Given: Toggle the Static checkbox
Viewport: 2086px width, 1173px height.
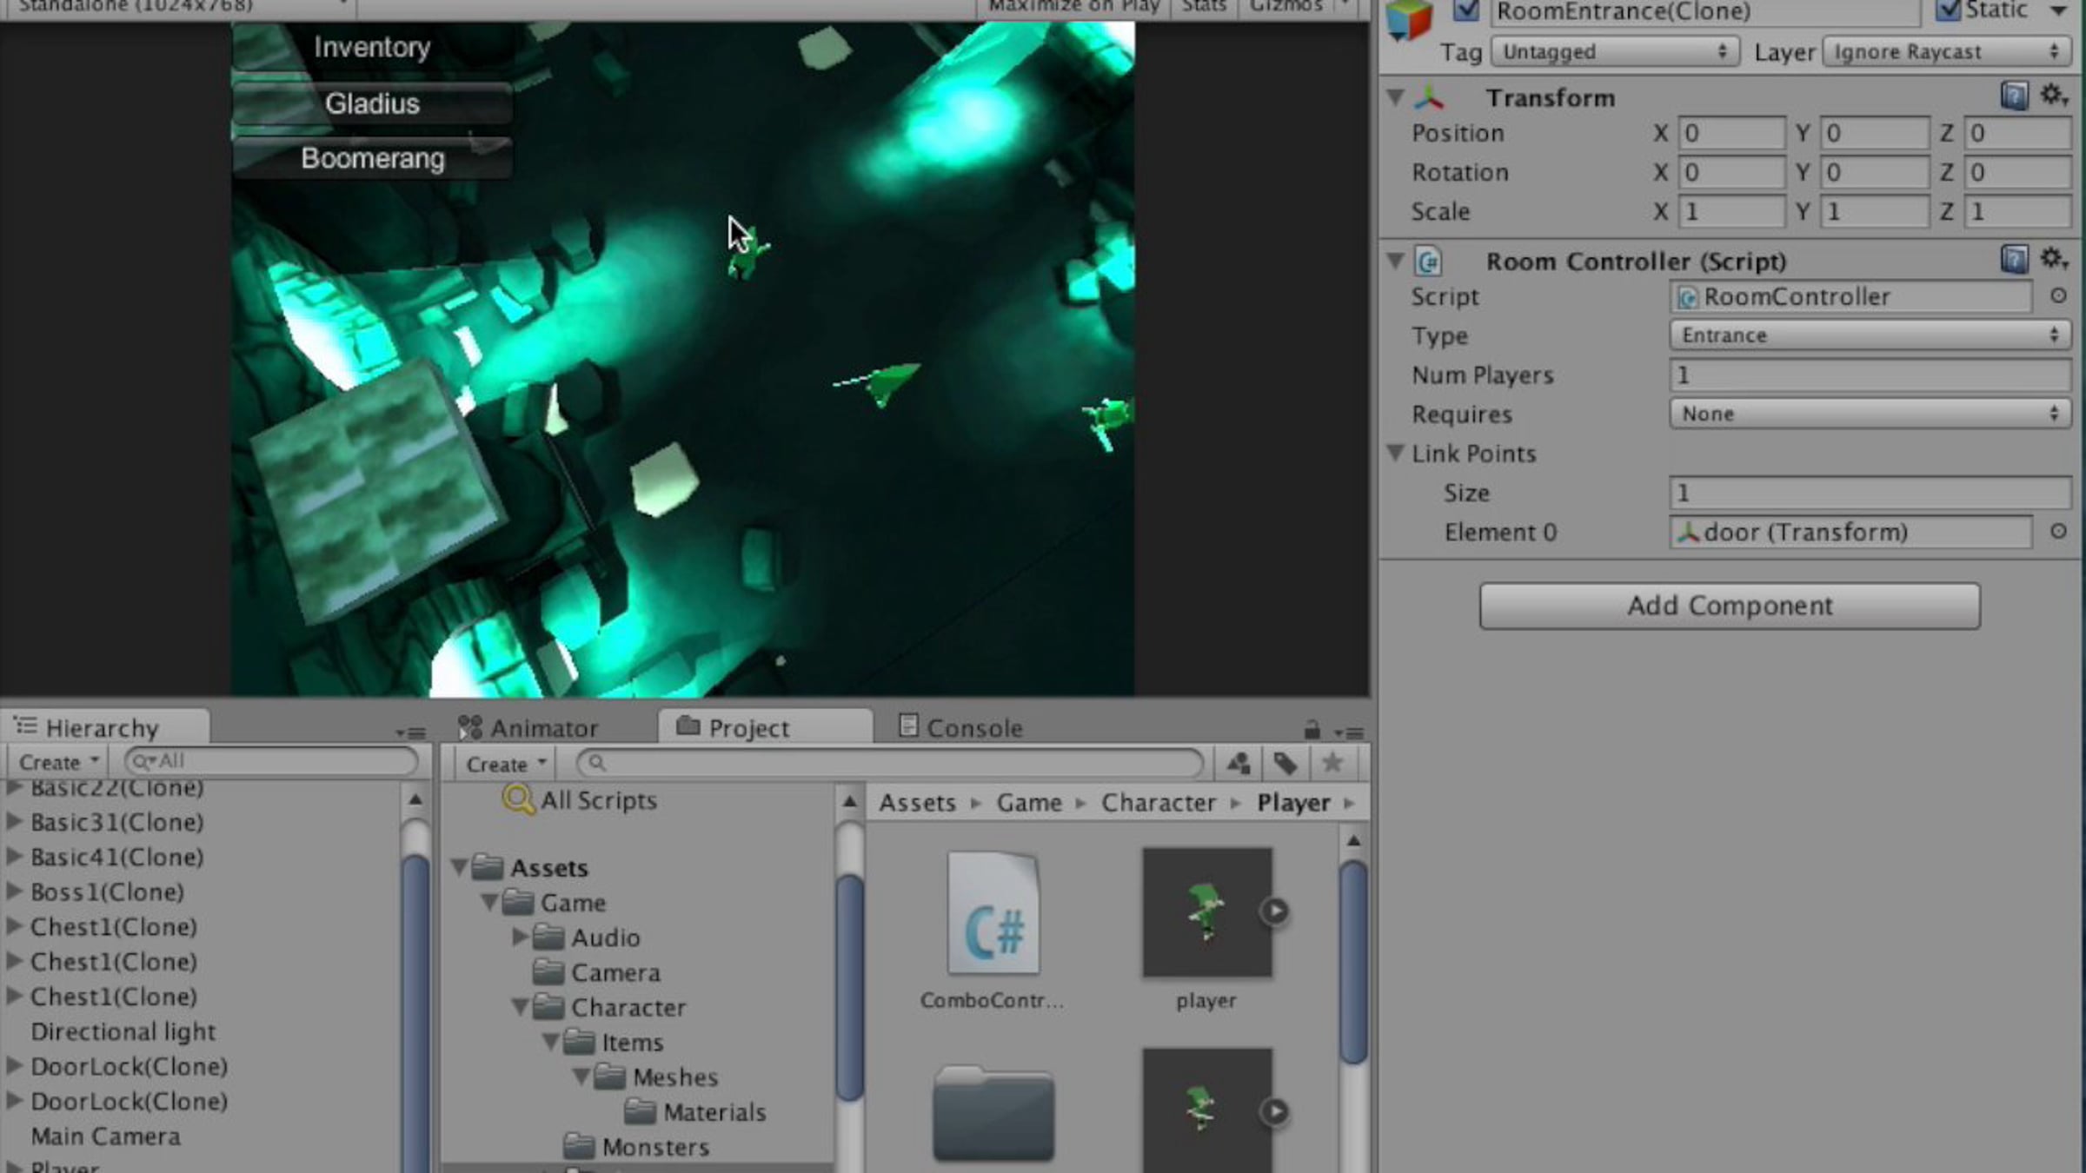Looking at the screenshot, I should [x=1948, y=10].
